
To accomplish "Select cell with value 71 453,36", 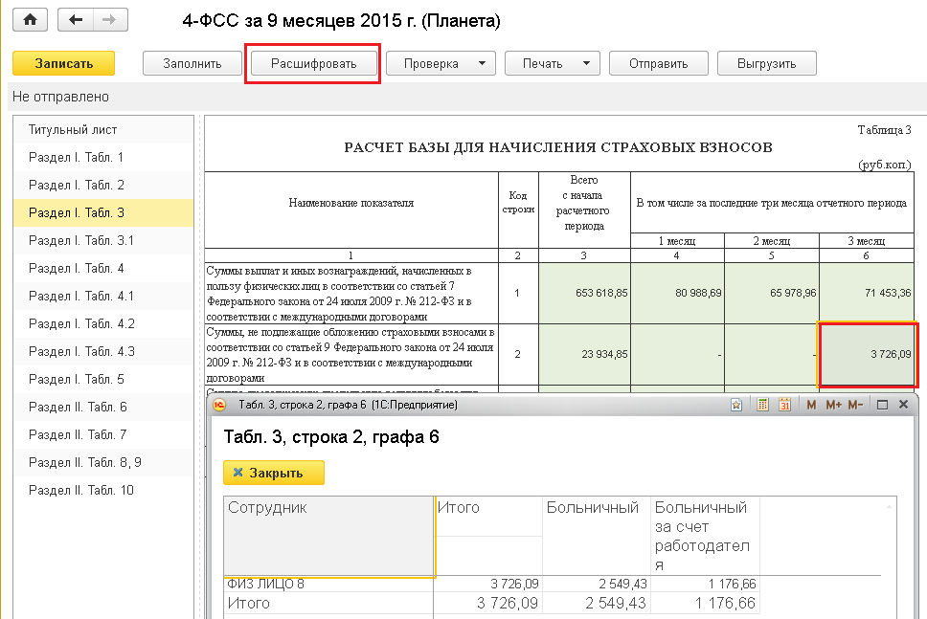I will pos(867,293).
